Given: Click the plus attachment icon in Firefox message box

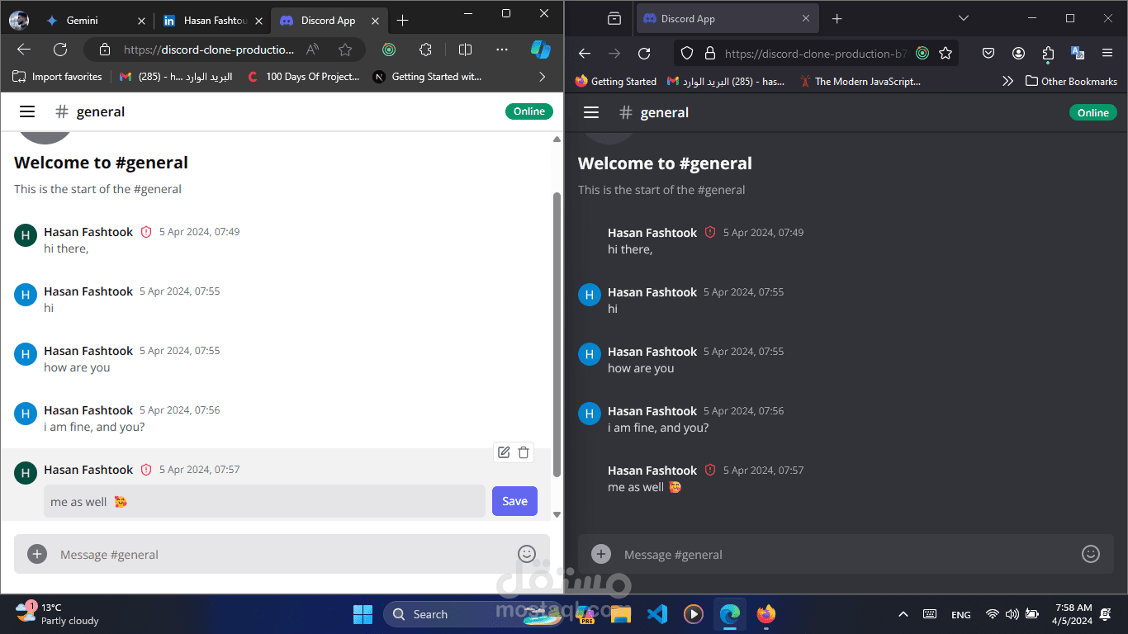Looking at the screenshot, I should point(601,554).
